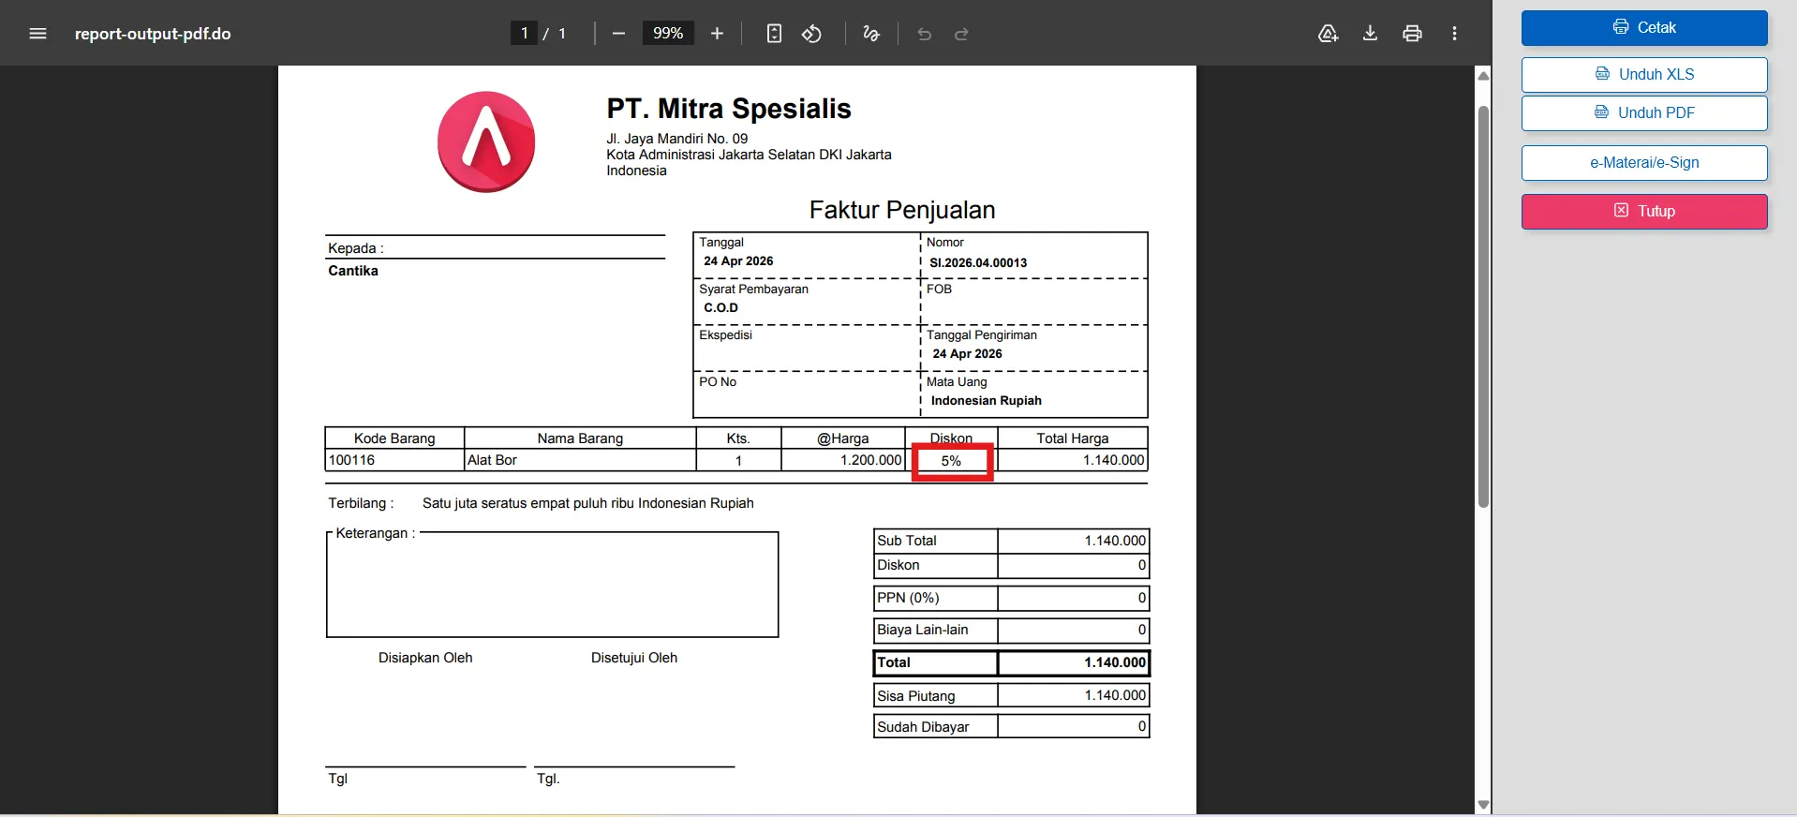The width and height of the screenshot is (1797, 817).
Task: Click the Unduh XLS button
Action: 1644,75
